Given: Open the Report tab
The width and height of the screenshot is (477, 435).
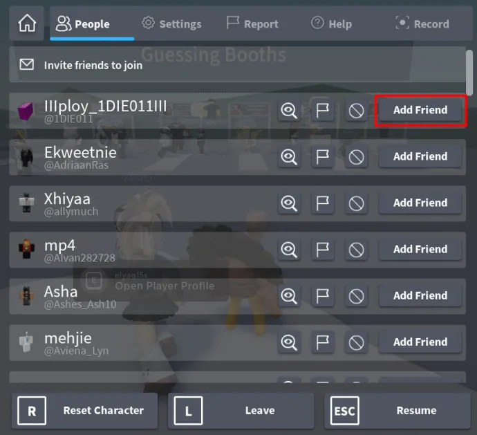Looking at the screenshot, I should [x=252, y=24].
